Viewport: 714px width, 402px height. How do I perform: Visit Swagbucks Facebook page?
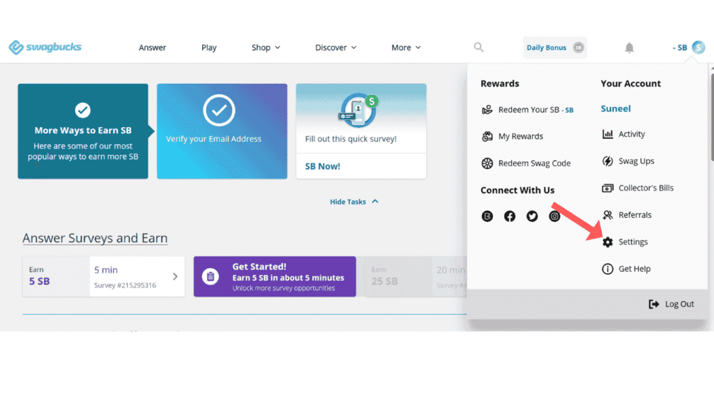pos(510,216)
